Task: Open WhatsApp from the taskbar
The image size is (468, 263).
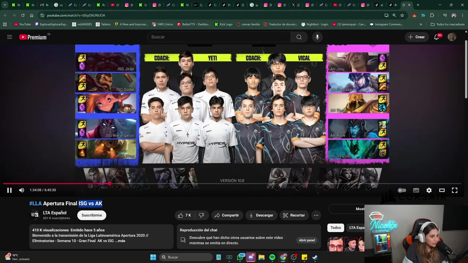Action: 240,257
